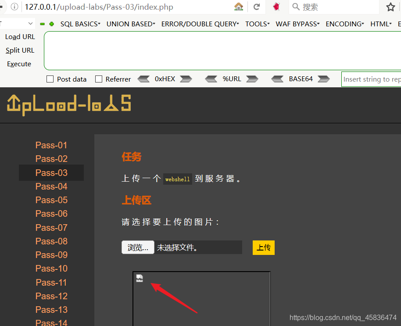Click right arrow after %URL
This screenshot has height=326, width=401.
tap(252, 79)
